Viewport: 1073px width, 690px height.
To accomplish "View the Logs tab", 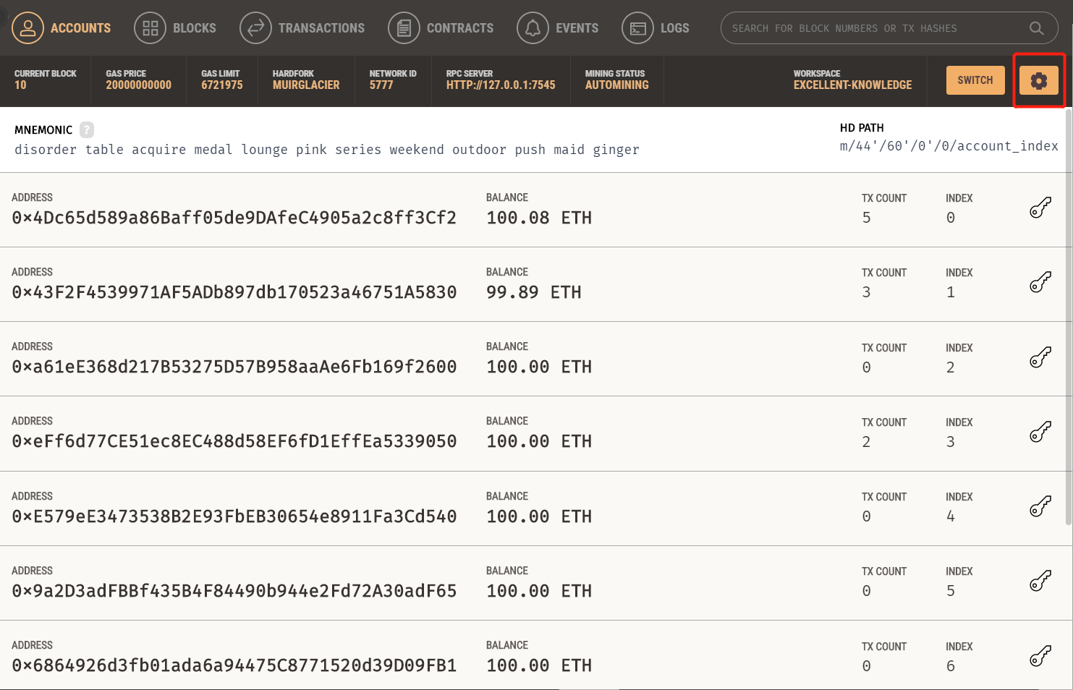I will 656,28.
